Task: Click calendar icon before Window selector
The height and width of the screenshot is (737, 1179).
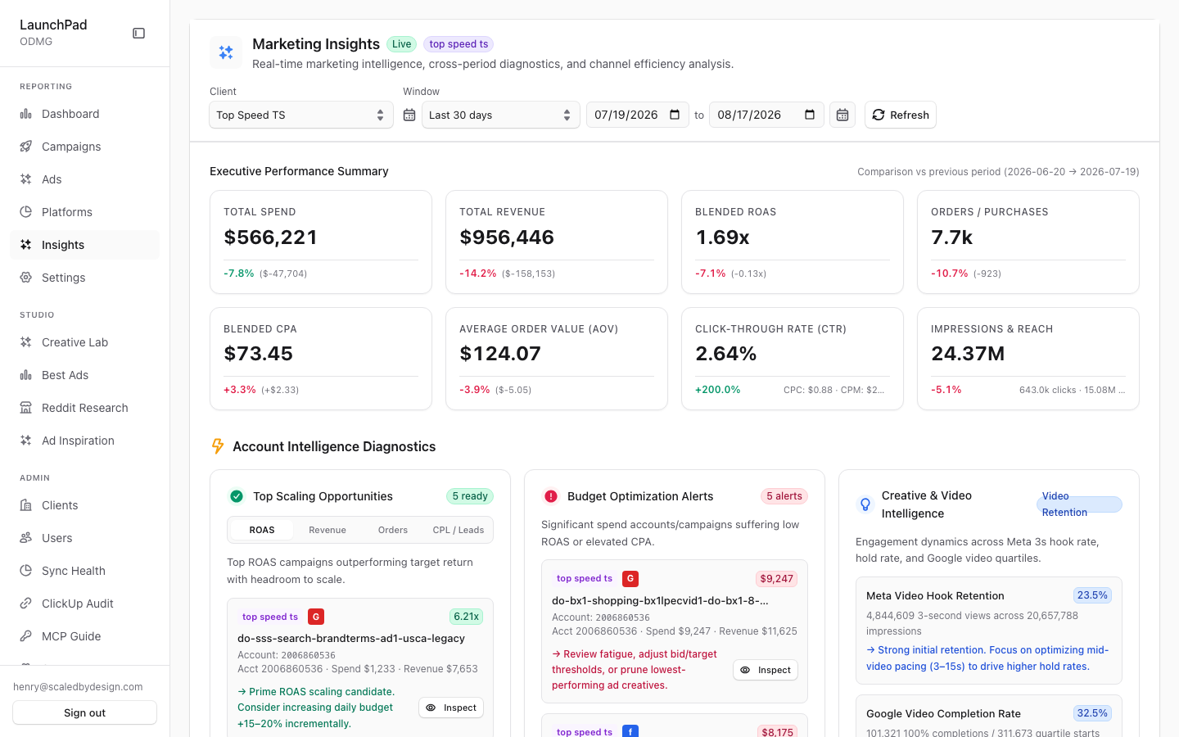Action: coord(409,115)
